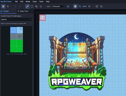The image size is (126, 96).
Task: Select the right gray stone tile in the palette
Action: (x=20, y=37)
